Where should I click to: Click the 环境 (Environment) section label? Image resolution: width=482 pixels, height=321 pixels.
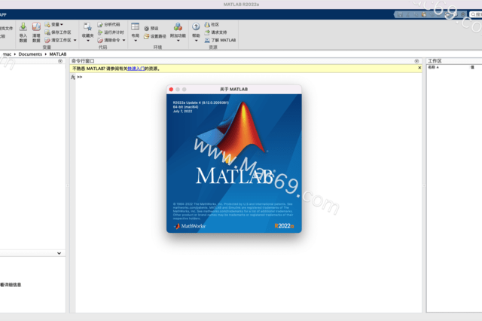157,47
